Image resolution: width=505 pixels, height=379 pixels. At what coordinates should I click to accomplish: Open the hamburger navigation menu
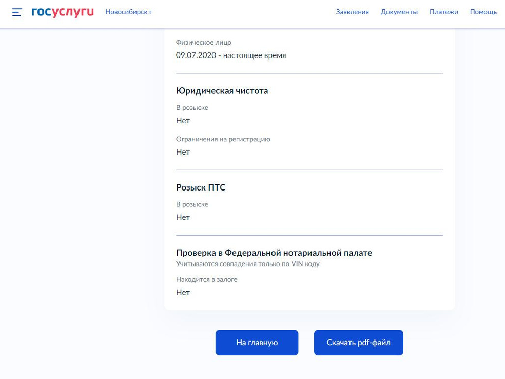coord(17,12)
